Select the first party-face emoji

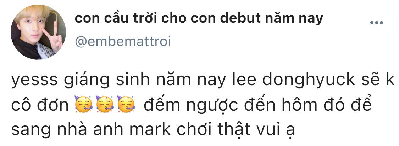pos(83,104)
